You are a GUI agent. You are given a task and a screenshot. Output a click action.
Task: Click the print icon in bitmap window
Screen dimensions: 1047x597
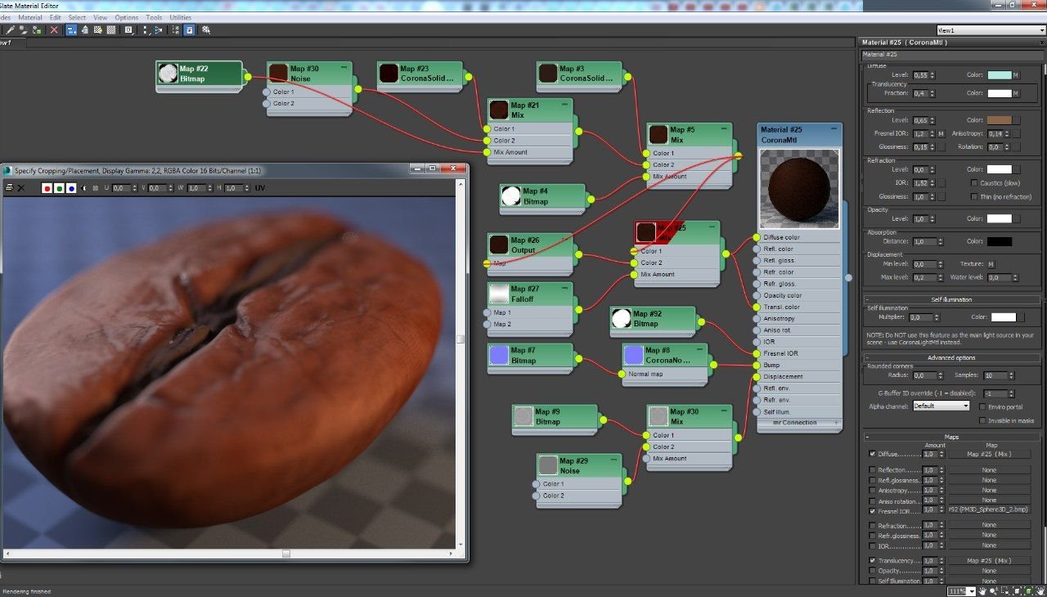tap(9, 188)
